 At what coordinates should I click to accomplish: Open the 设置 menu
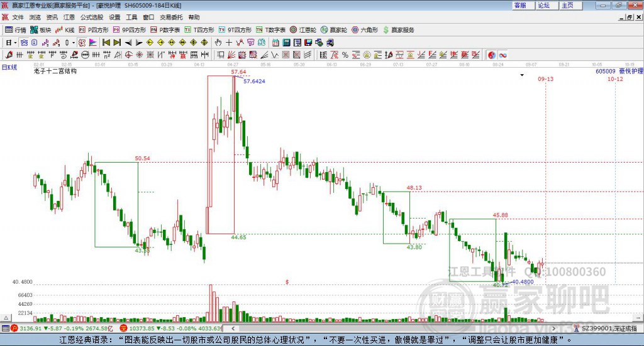click(114, 17)
